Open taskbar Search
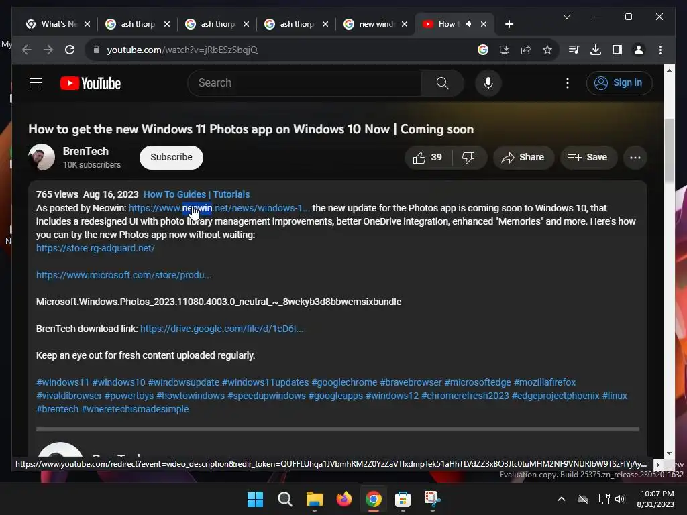The image size is (687, 515). point(284,499)
